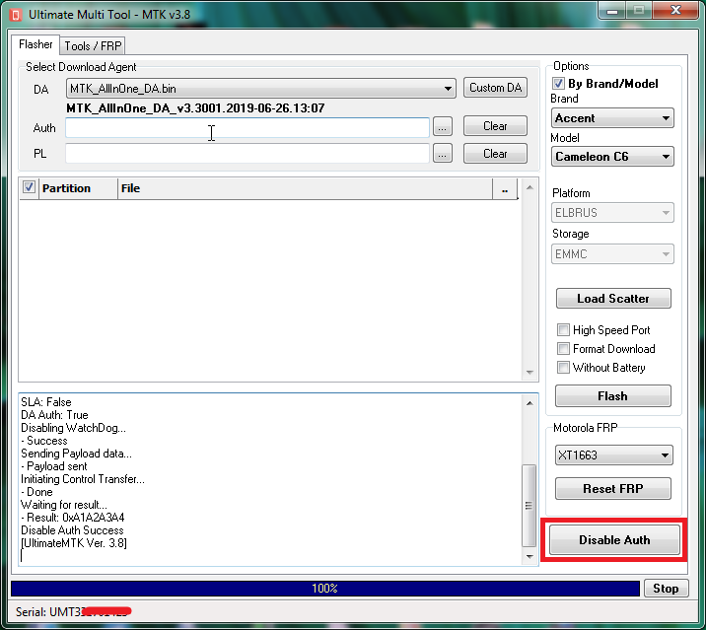Click the log panel scrollbar thumb

[x=529, y=505]
